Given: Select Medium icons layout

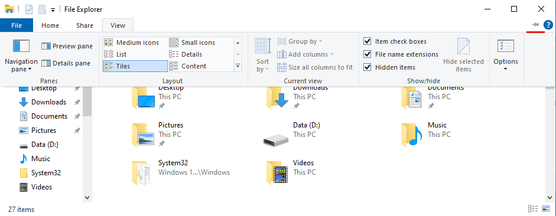Looking at the screenshot, I should [x=132, y=42].
